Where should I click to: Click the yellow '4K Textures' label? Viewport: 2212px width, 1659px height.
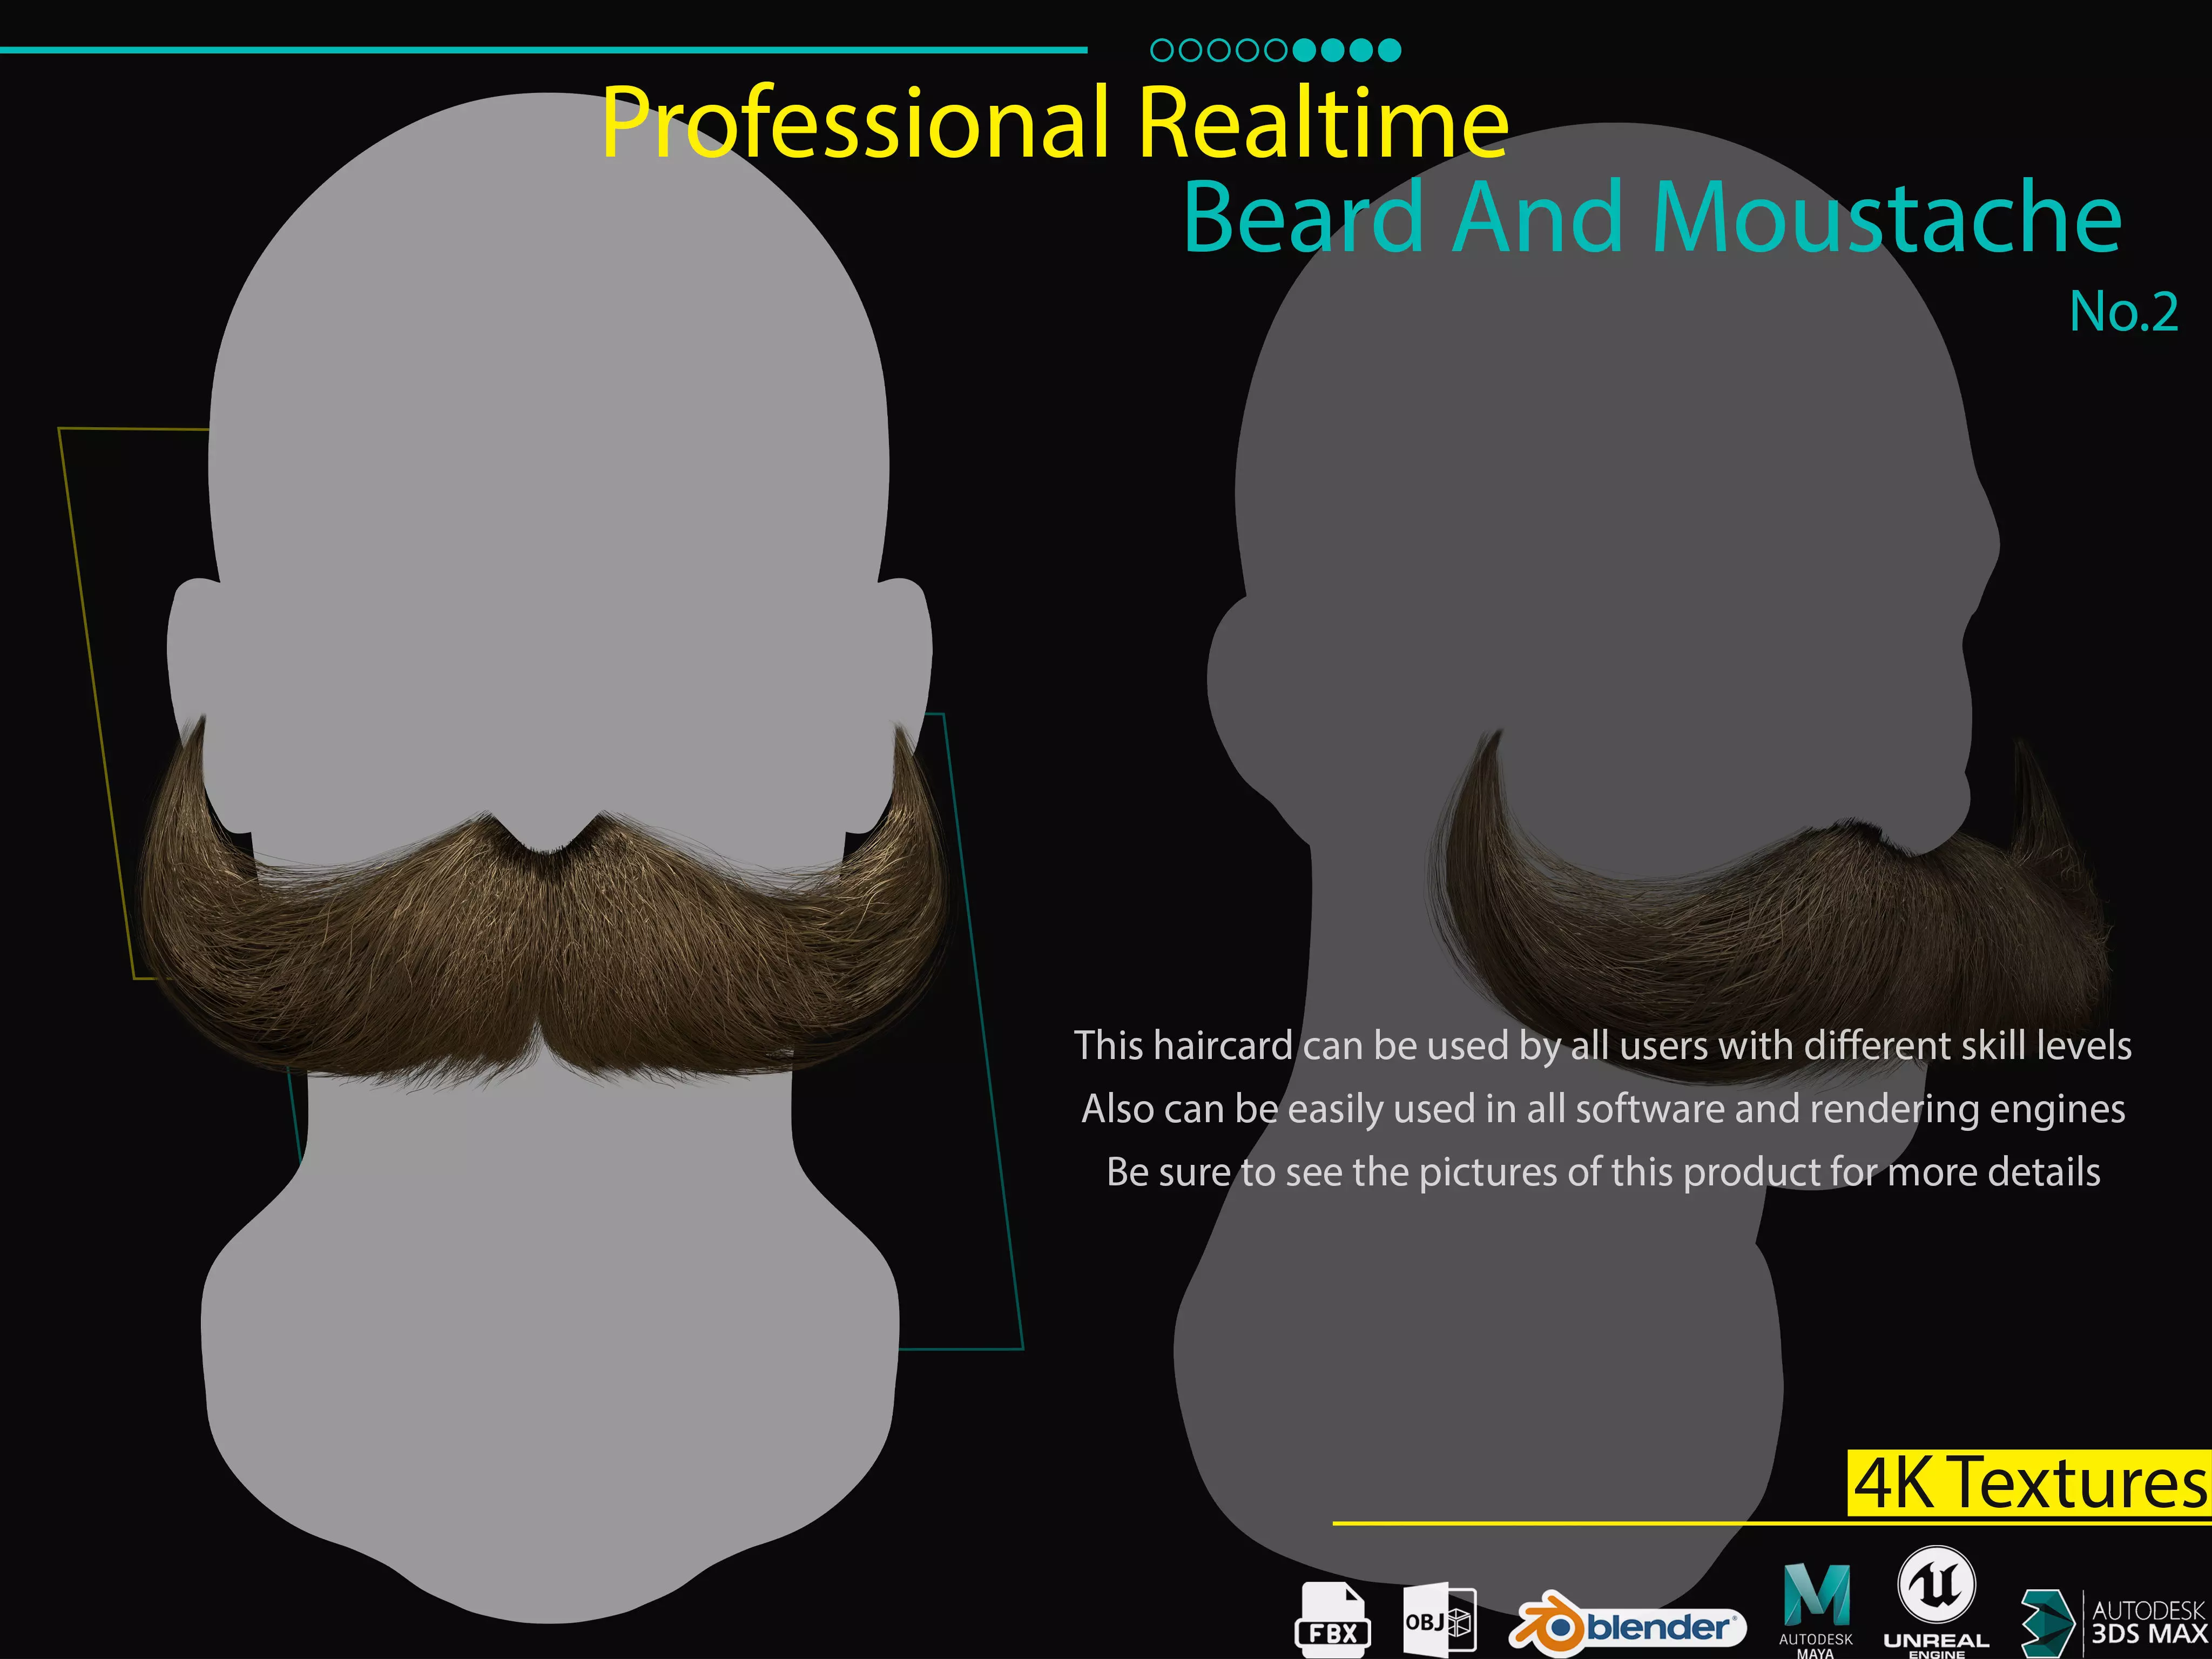(2029, 1483)
